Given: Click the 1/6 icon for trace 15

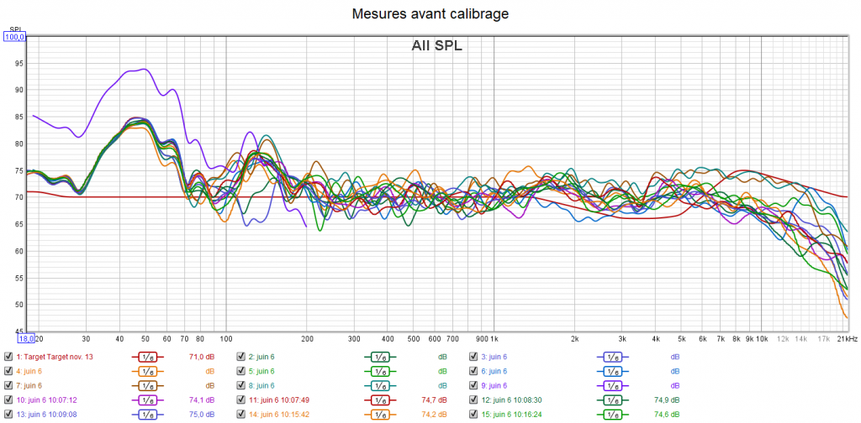Looking at the screenshot, I should click(x=612, y=415).
